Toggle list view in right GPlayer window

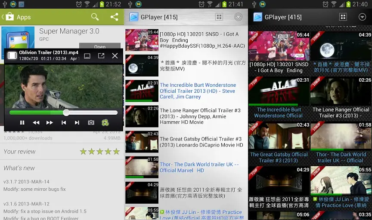coord(343,17)
